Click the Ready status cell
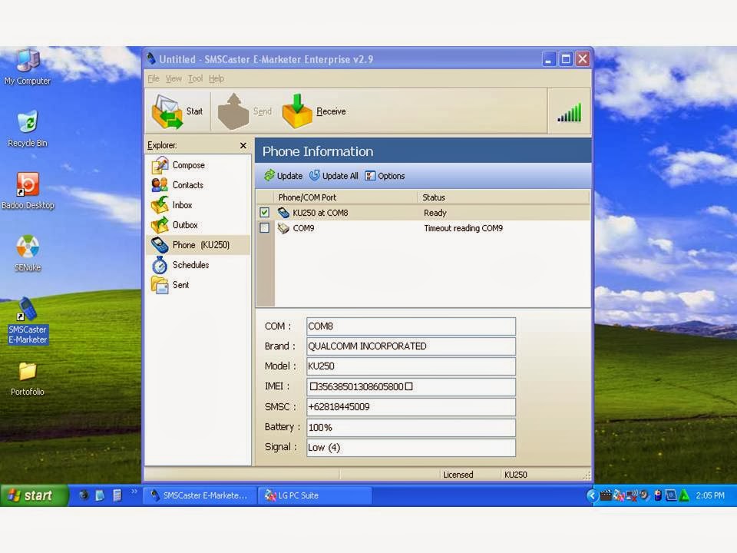Image resolution: width=737 pixels, height=553 pixels. (x=435, y=213)
